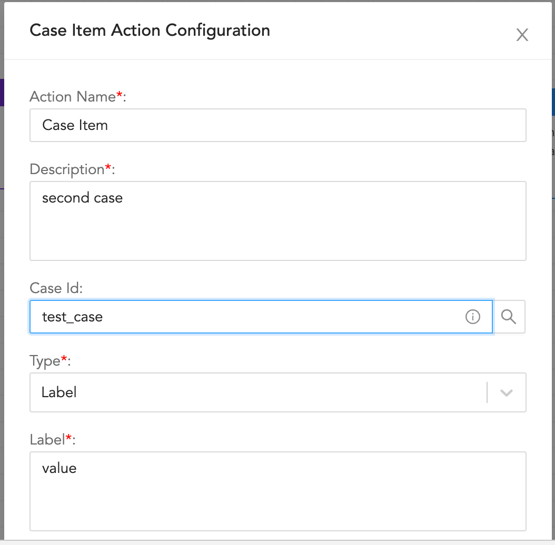Expand the Type dropdown chevron arrow
The height and width of the screenshot is (545, 555).
(x=507, y=393)
